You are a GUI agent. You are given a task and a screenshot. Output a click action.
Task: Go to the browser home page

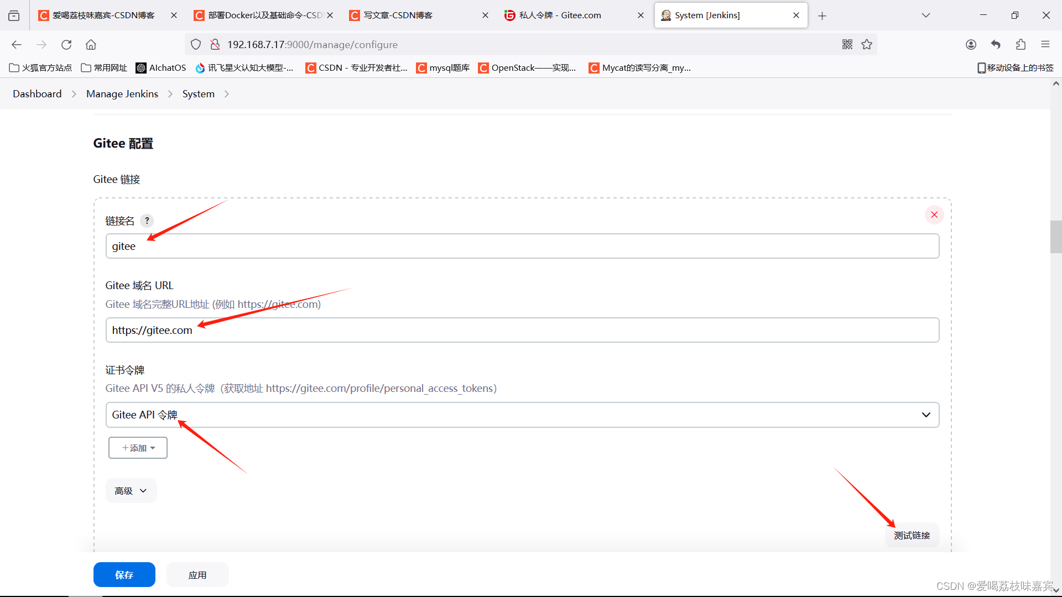[x=91, y=45]
